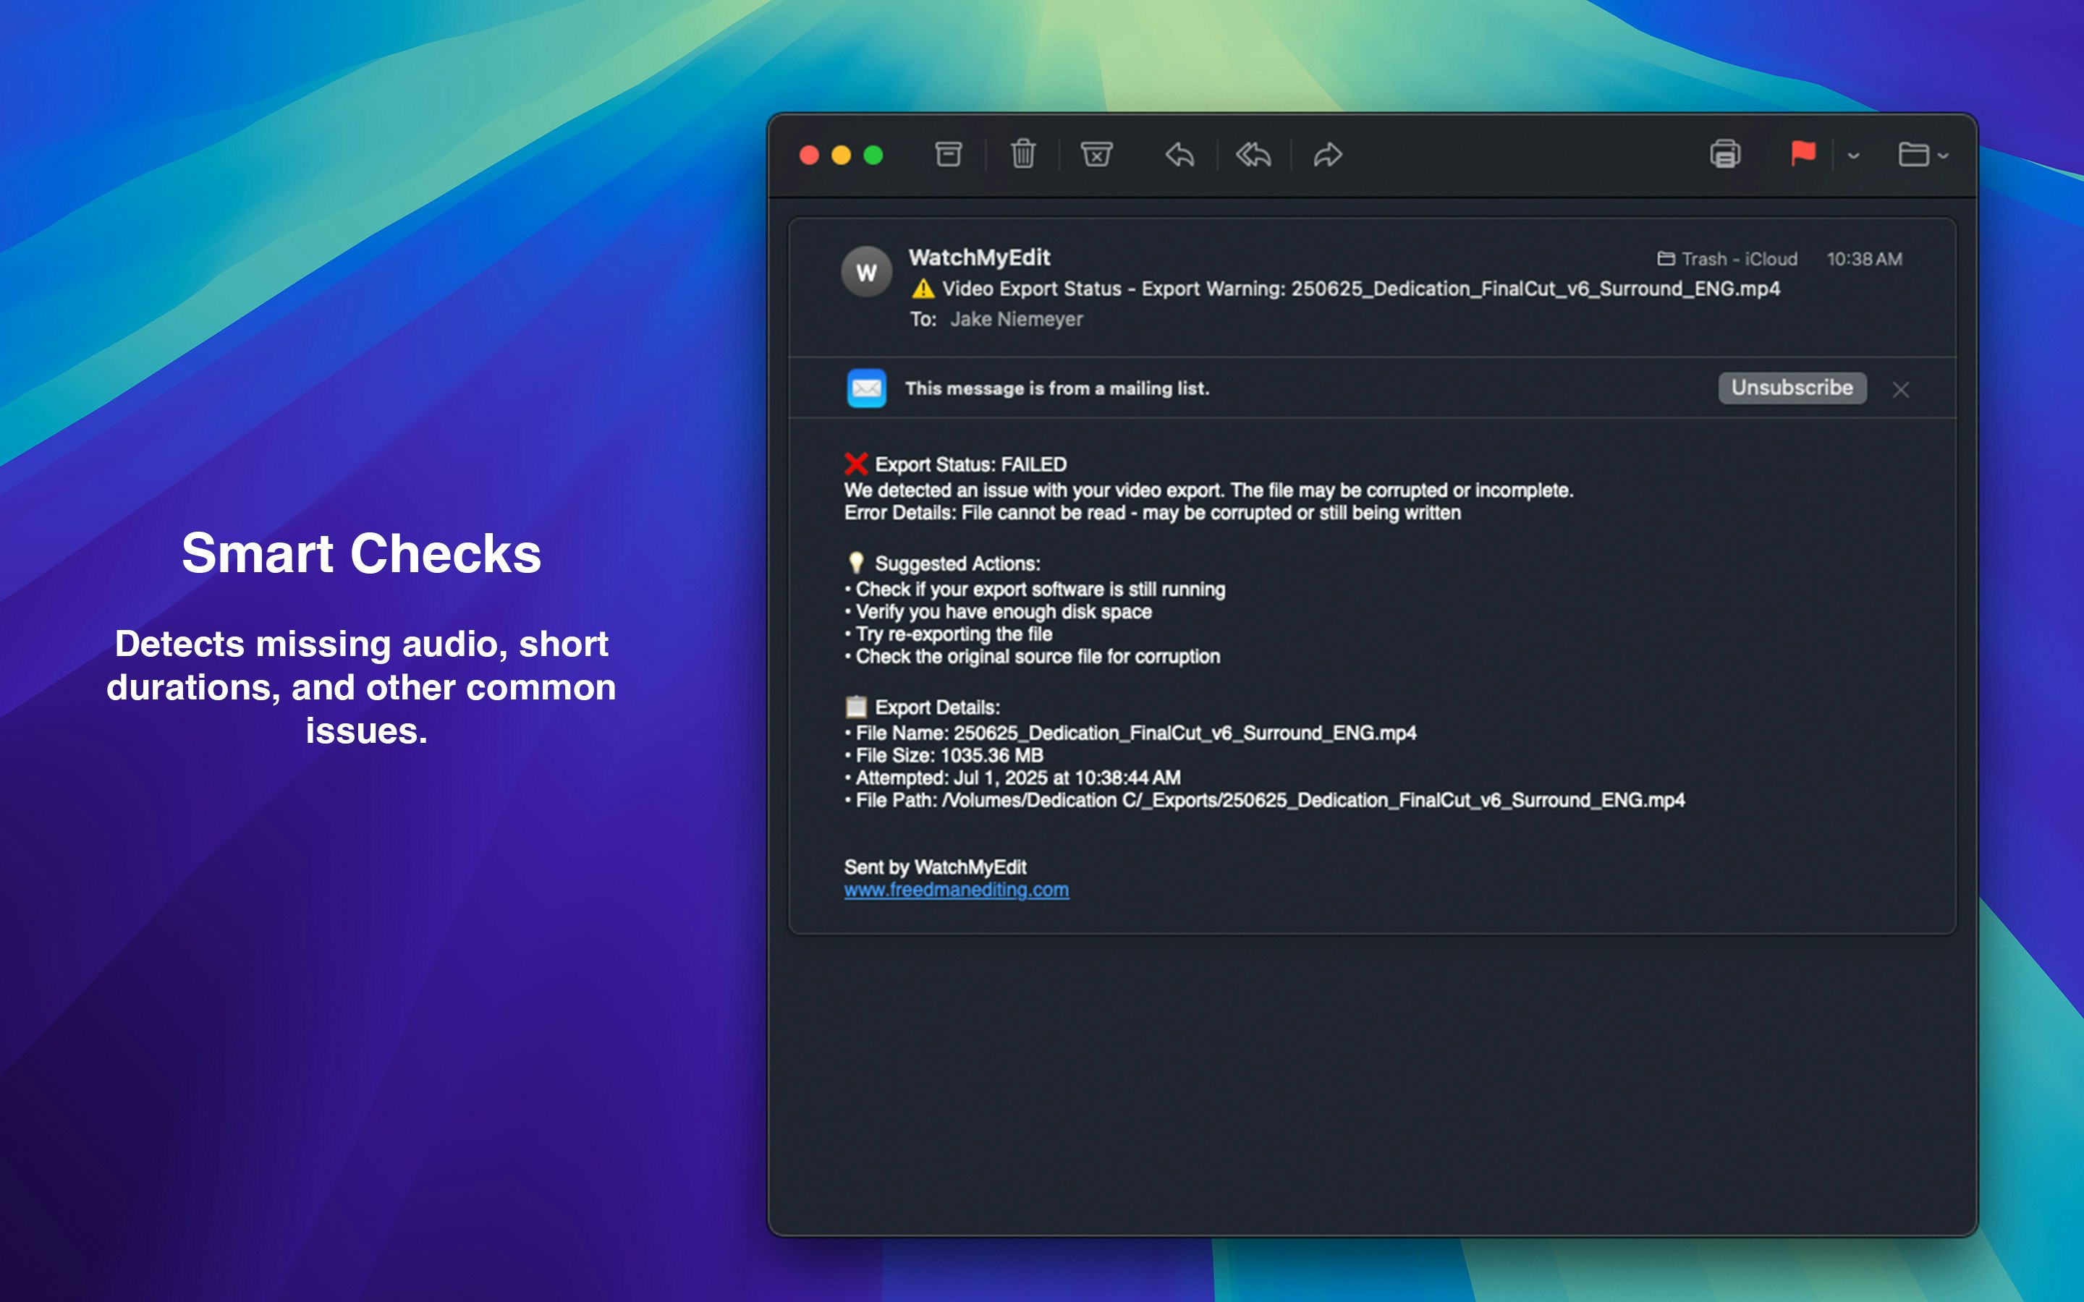Open the Move to folder dropdown
Screen dimensions: 2084x1302
click(x=1923, y=155)
